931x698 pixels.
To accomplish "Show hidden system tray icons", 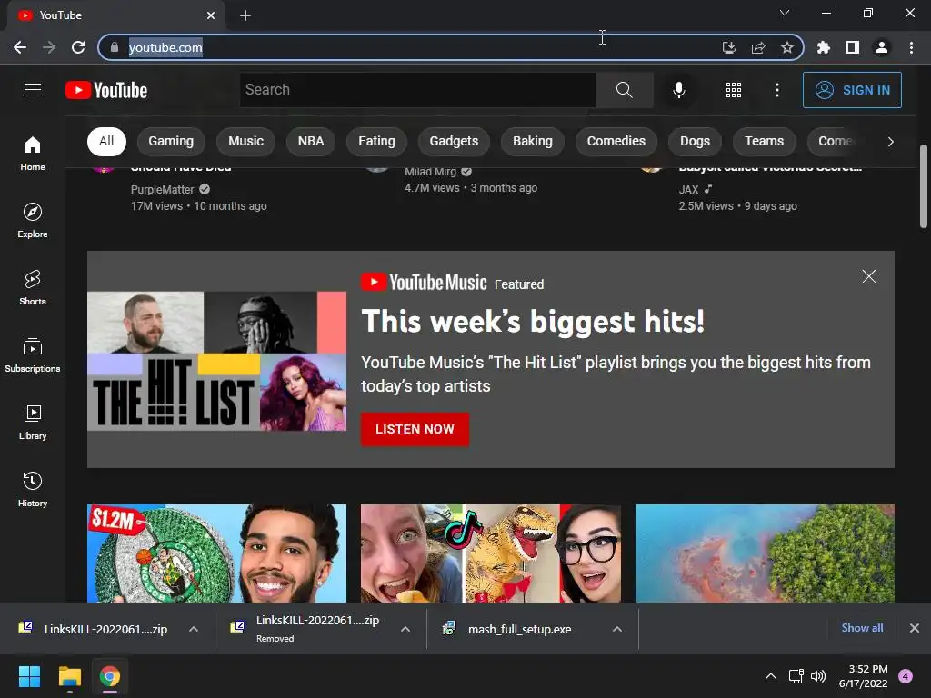I will [771, 676].
